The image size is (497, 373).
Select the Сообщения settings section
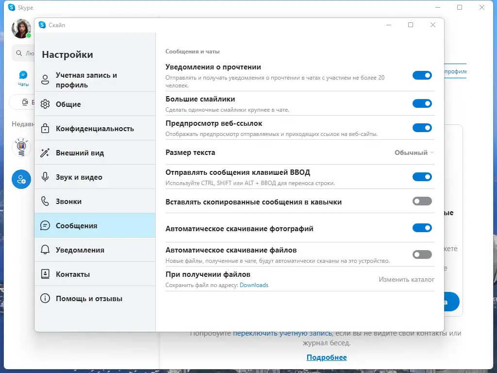(x=95, y=225)
